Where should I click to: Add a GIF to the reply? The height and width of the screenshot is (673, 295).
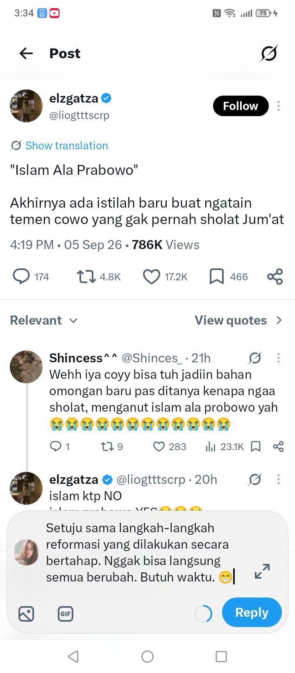click(x=66, y=614)
